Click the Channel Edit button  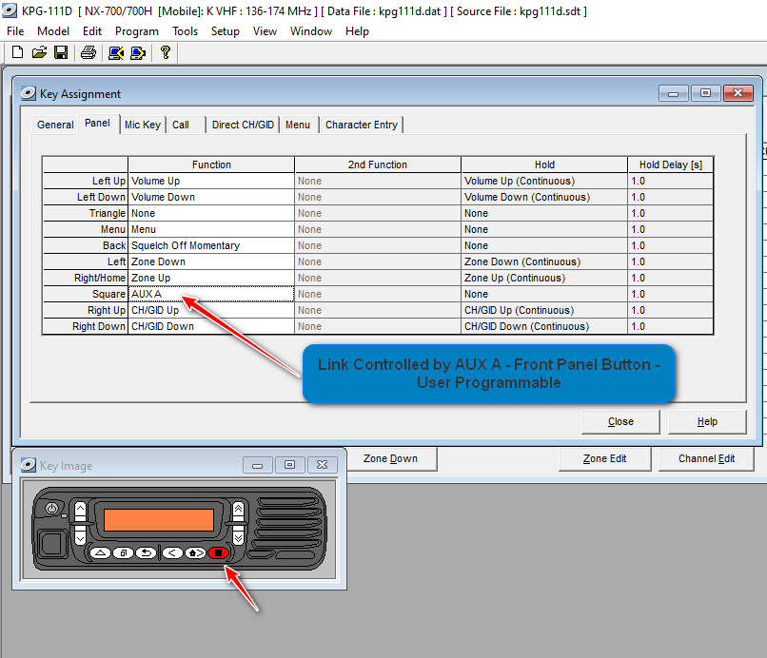point(706,458)
